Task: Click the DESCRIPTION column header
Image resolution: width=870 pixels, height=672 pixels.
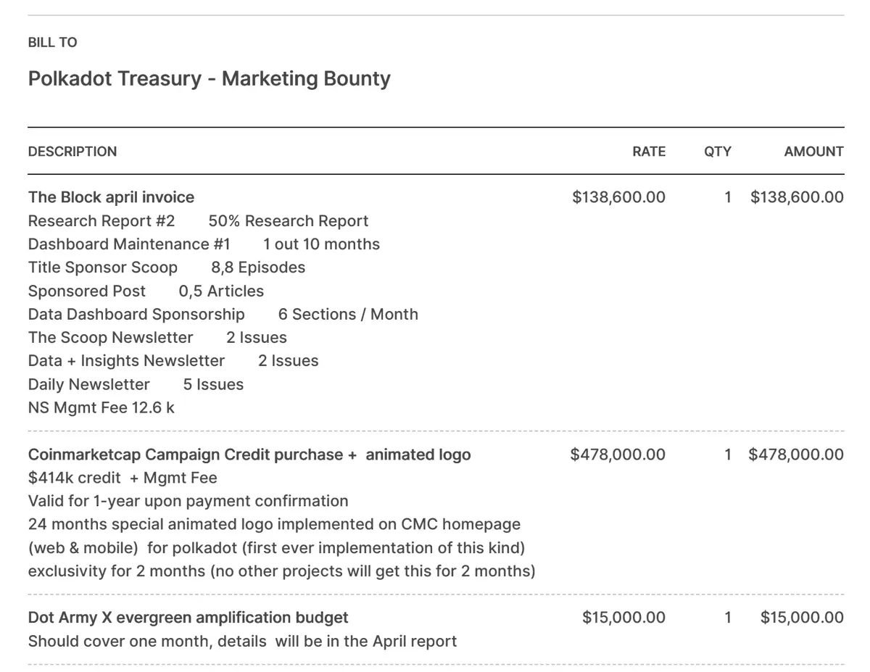Action: 72,152
